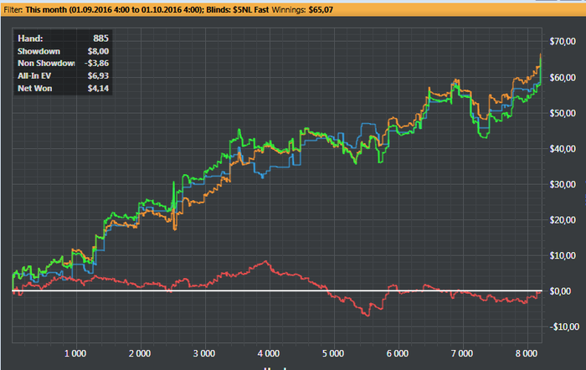Click the $30,00 y-axis label
This screenshot has width=586, height=370.
coord(563,184)
